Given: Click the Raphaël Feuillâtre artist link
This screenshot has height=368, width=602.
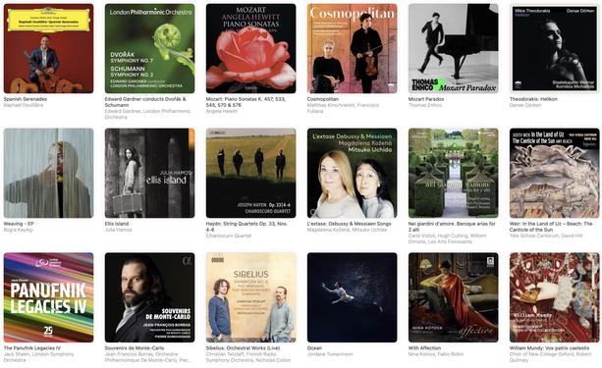Looking at the screenshot, I should click(24, 105).
